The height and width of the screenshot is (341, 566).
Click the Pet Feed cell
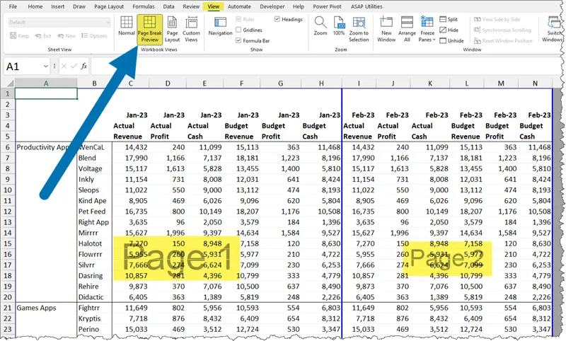point(95,212)
